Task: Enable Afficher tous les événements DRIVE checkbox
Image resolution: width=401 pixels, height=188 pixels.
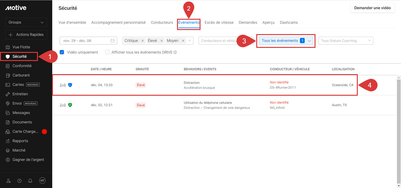Action: (x=107, y=52)
